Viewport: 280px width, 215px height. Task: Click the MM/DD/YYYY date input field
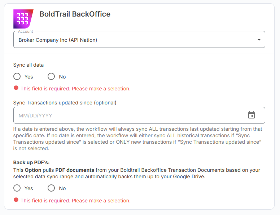[126, 116]
